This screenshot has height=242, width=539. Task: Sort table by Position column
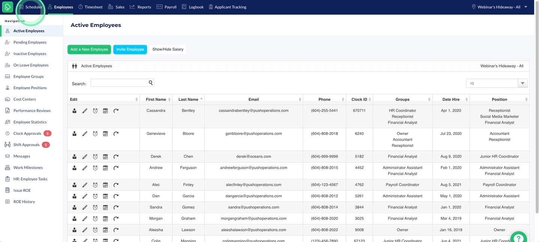500,99
